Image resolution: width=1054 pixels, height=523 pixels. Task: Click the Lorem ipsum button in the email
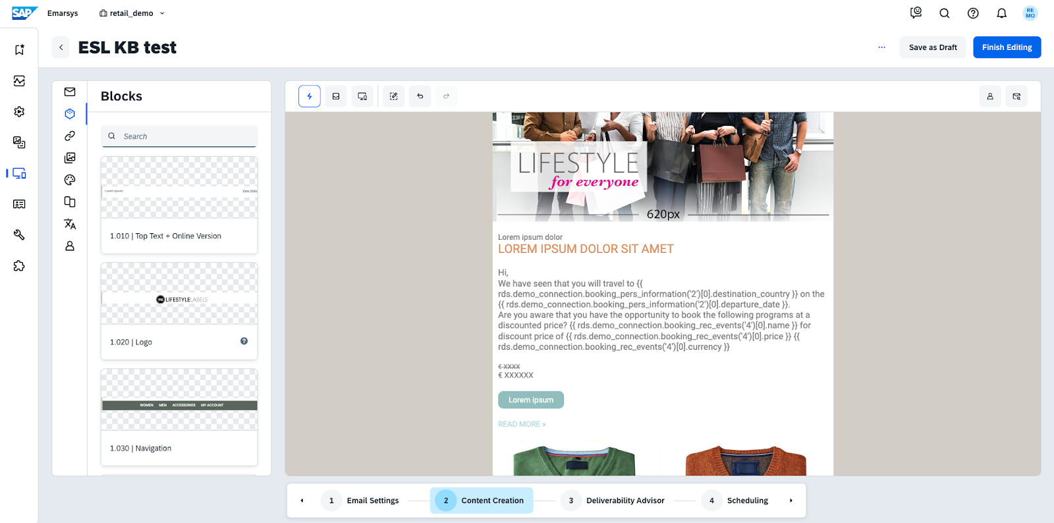531,400
